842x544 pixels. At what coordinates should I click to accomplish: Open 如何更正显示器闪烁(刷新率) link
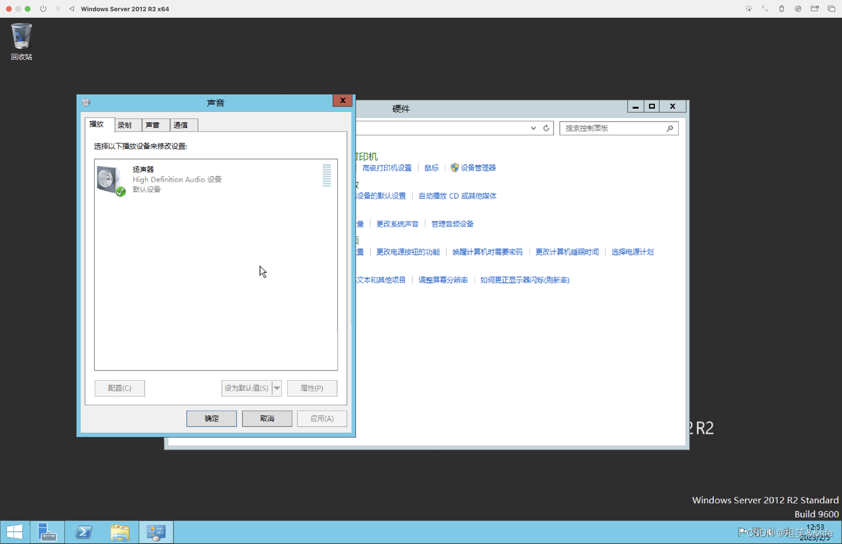pyautogui.click(x=525, y=280)
